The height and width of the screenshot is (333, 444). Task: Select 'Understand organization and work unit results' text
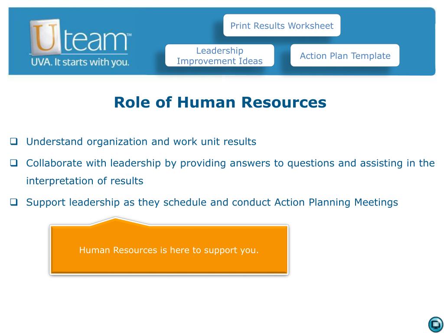(141, 141)
